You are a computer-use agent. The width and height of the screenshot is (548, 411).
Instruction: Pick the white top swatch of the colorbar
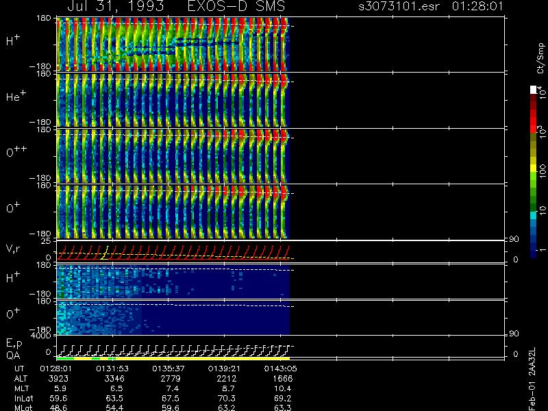(x=534, y=90)
